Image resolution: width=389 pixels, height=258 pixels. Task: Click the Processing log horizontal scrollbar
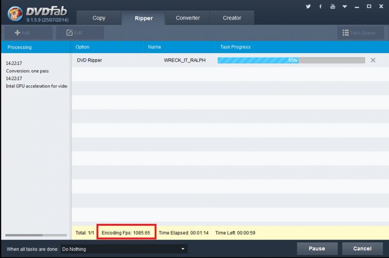[36, 235]
